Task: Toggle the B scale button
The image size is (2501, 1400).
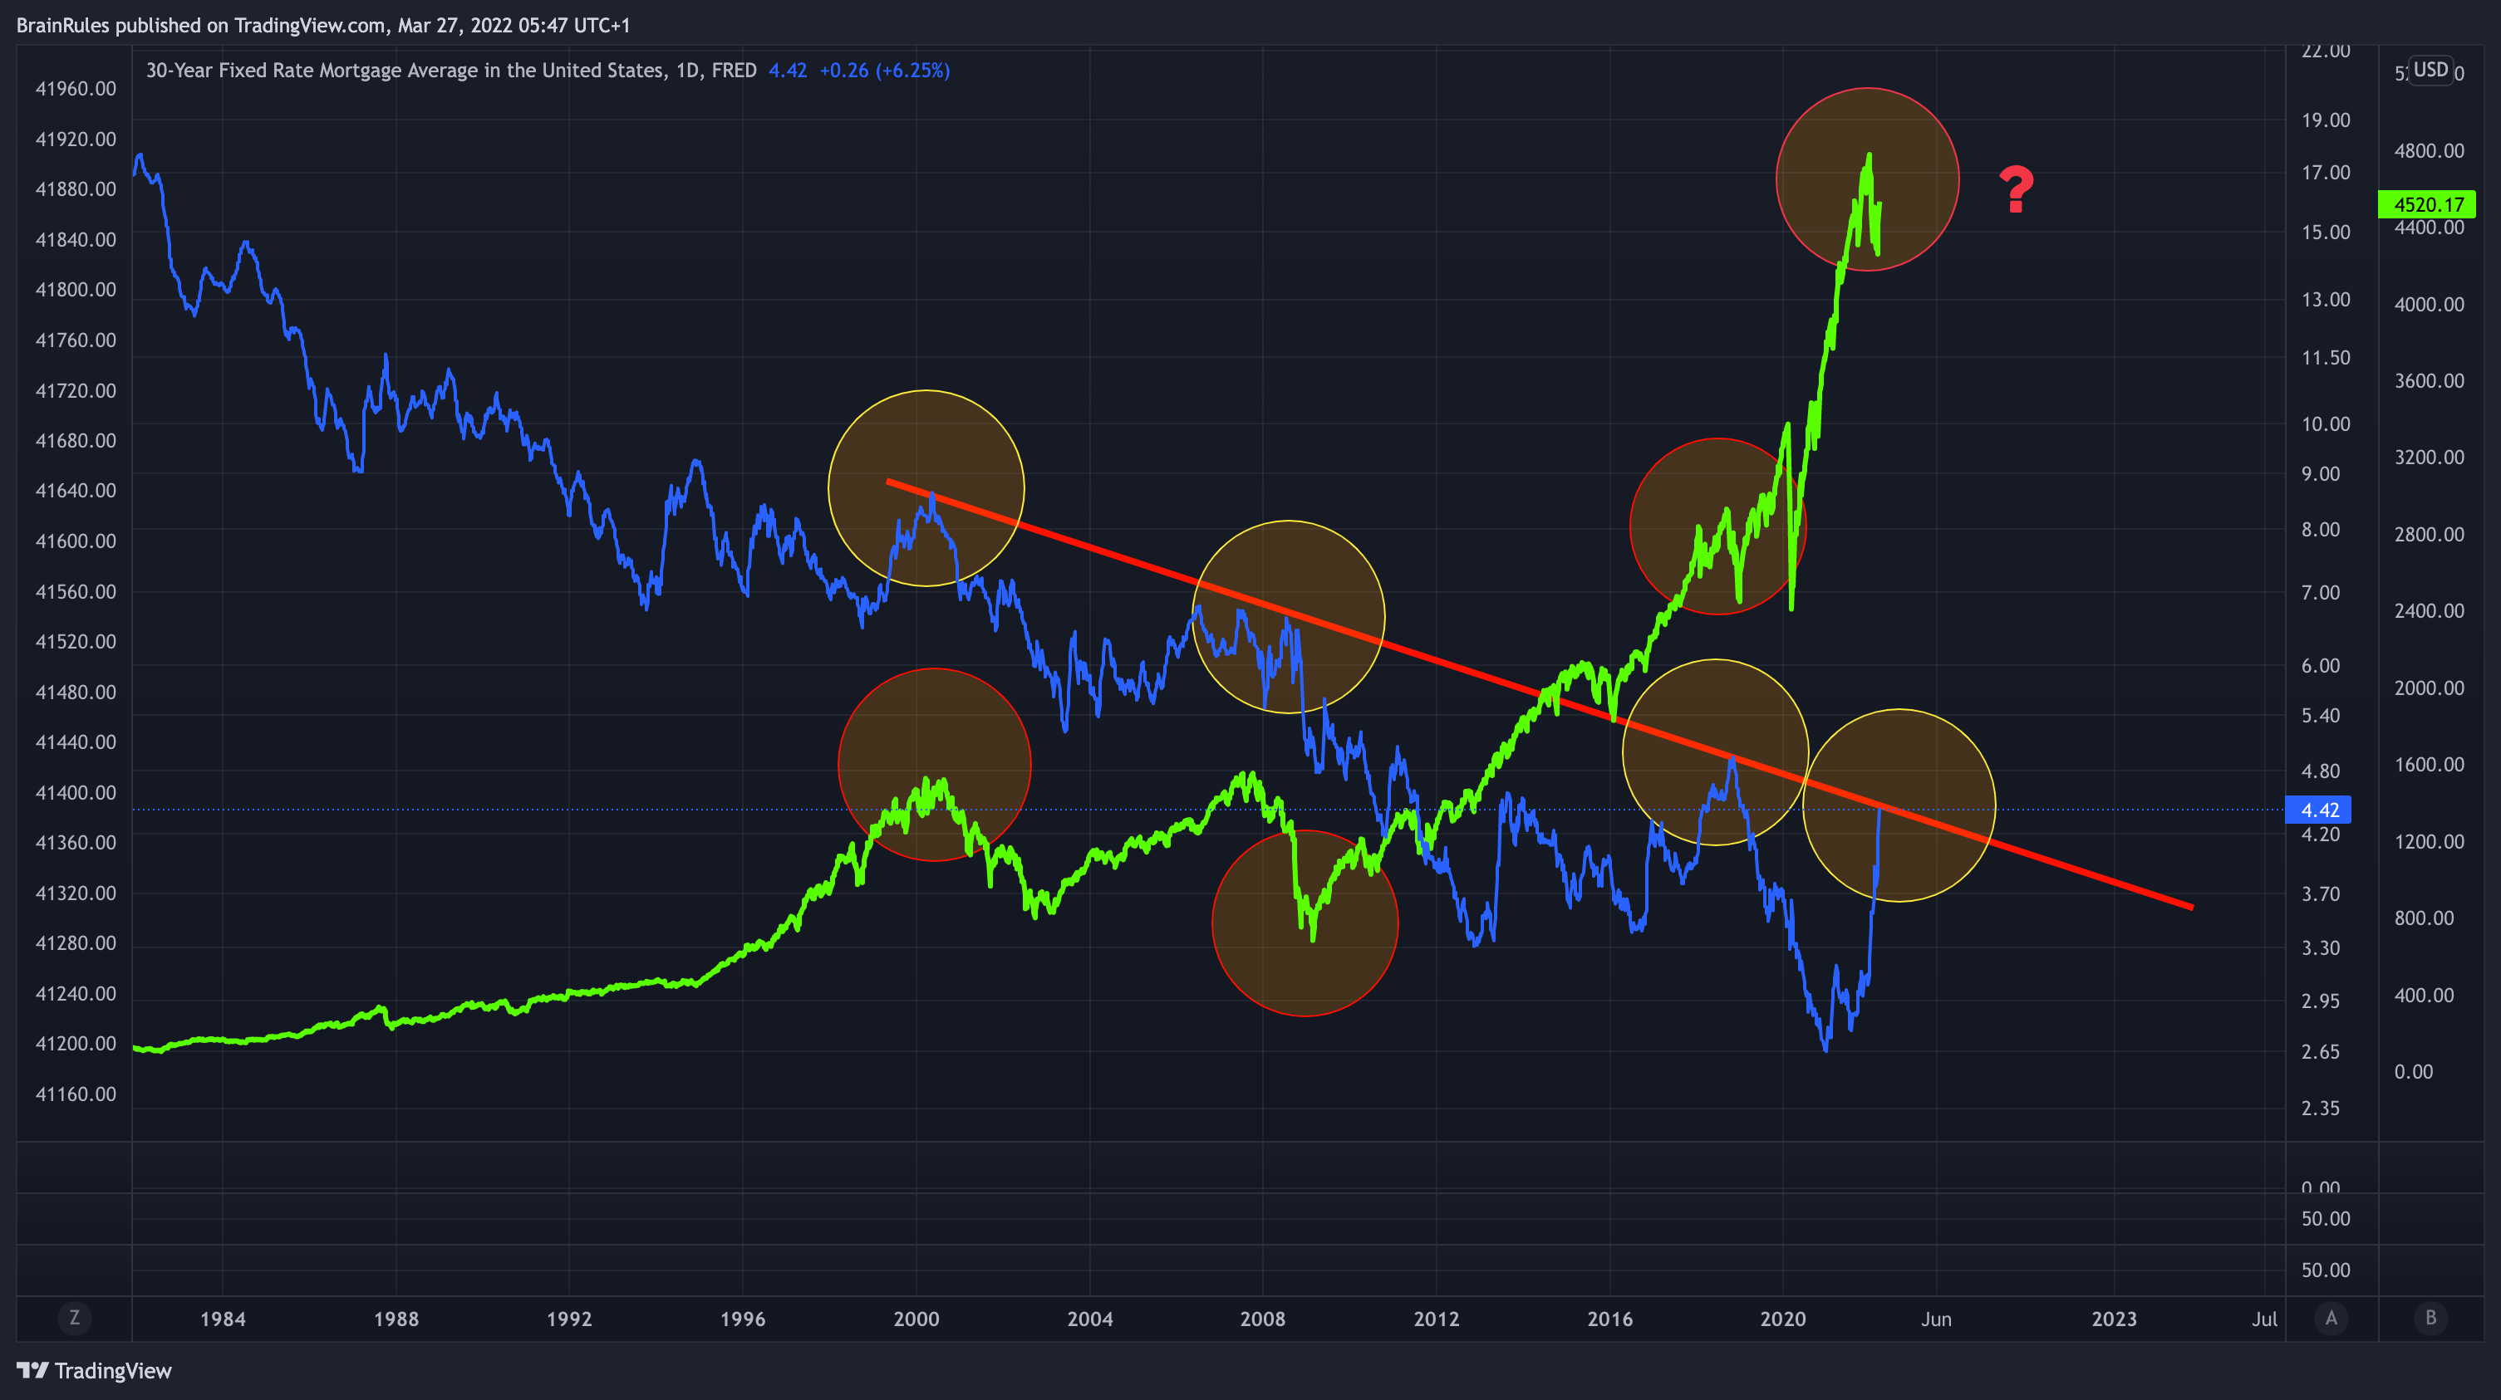Action: [x=2431, y=1318]
